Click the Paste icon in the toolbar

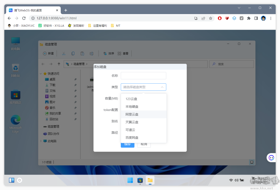coord(82,53)
